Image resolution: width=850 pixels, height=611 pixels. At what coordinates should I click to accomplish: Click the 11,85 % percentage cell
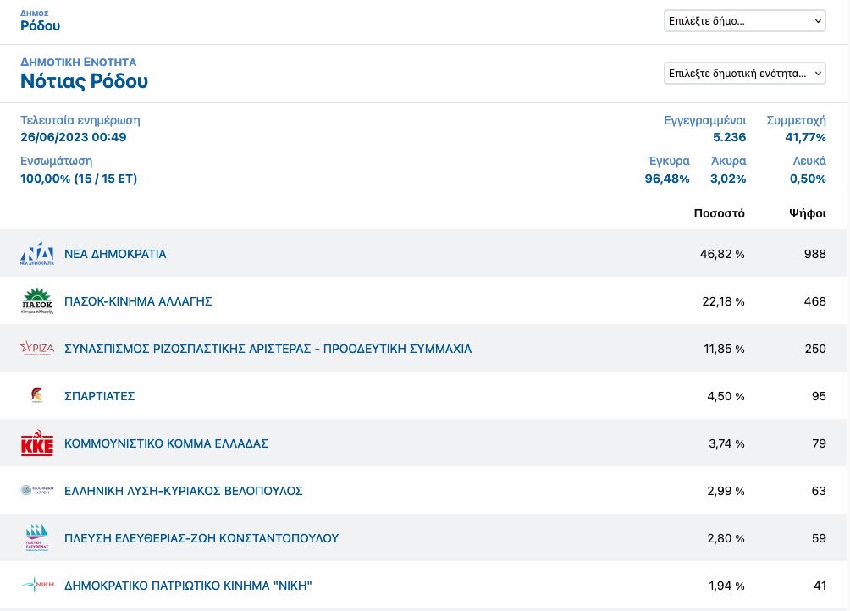tap(724, 349)
